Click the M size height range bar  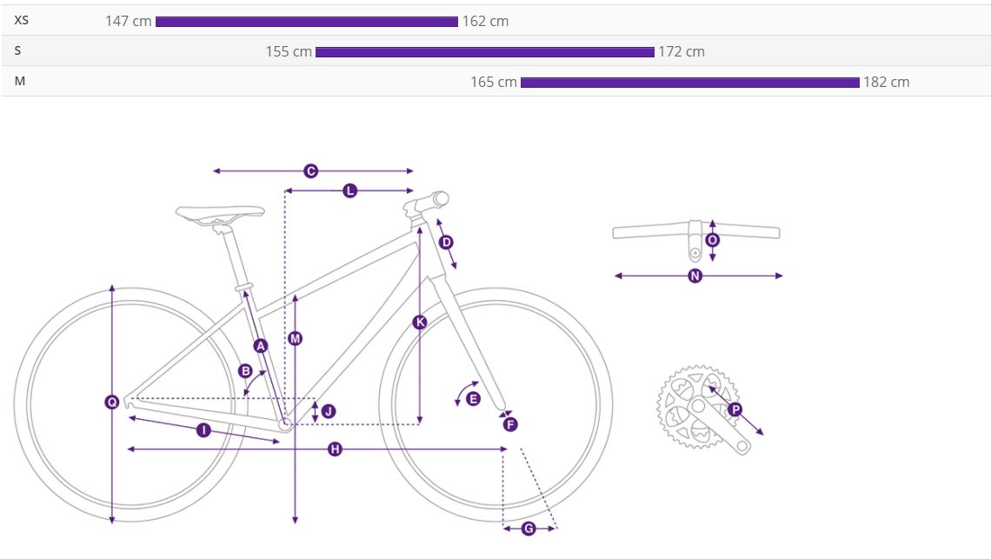(x=689, y=83)
